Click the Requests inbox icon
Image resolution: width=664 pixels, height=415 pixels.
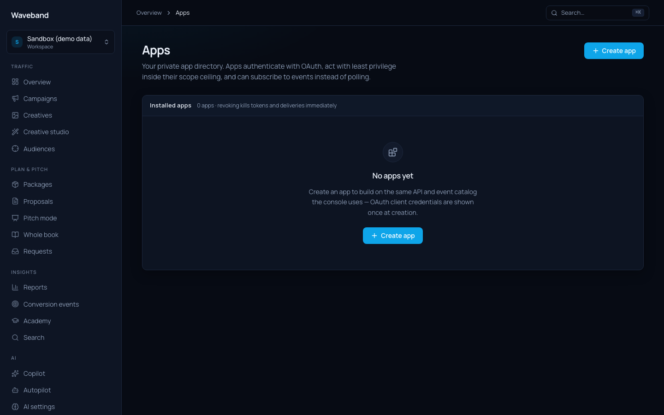(x=15, y=251)
